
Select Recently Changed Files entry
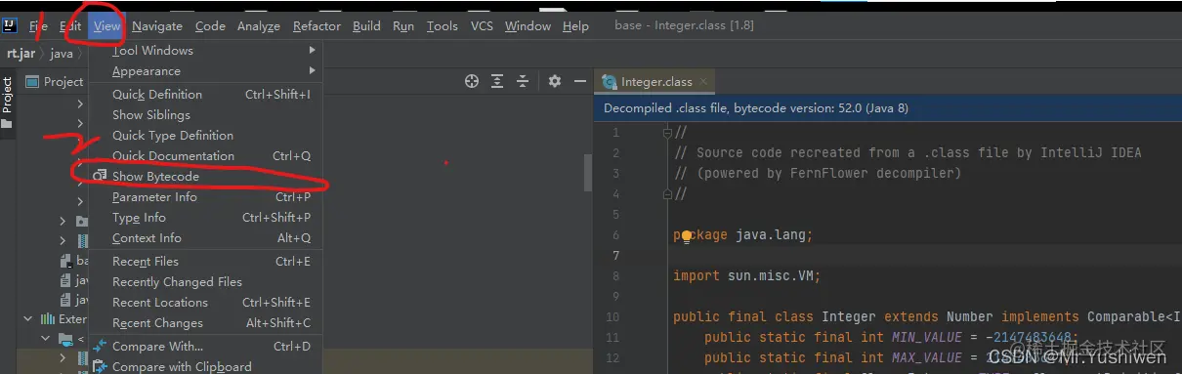click(205, 282)
